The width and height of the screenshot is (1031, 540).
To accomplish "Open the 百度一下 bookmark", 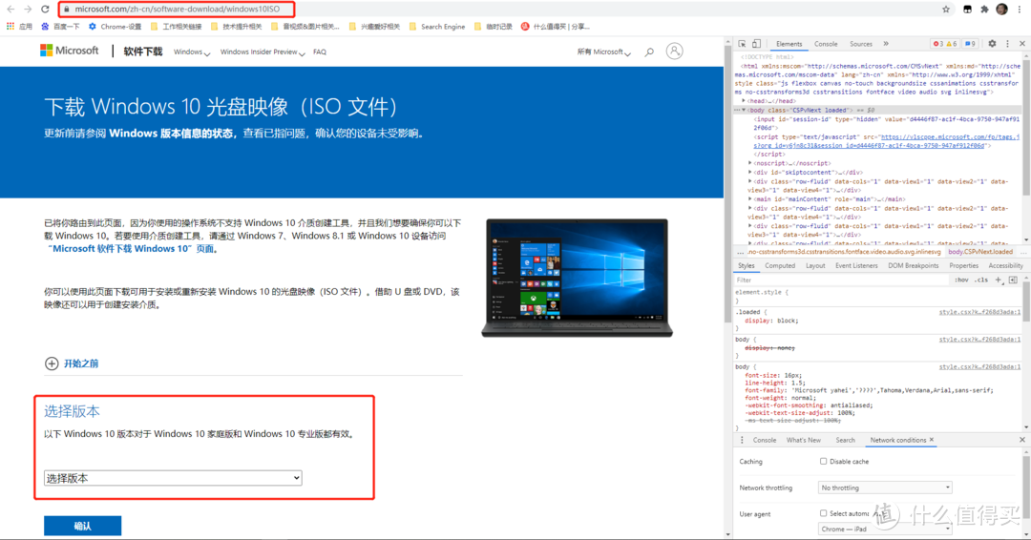I will 60,27.
